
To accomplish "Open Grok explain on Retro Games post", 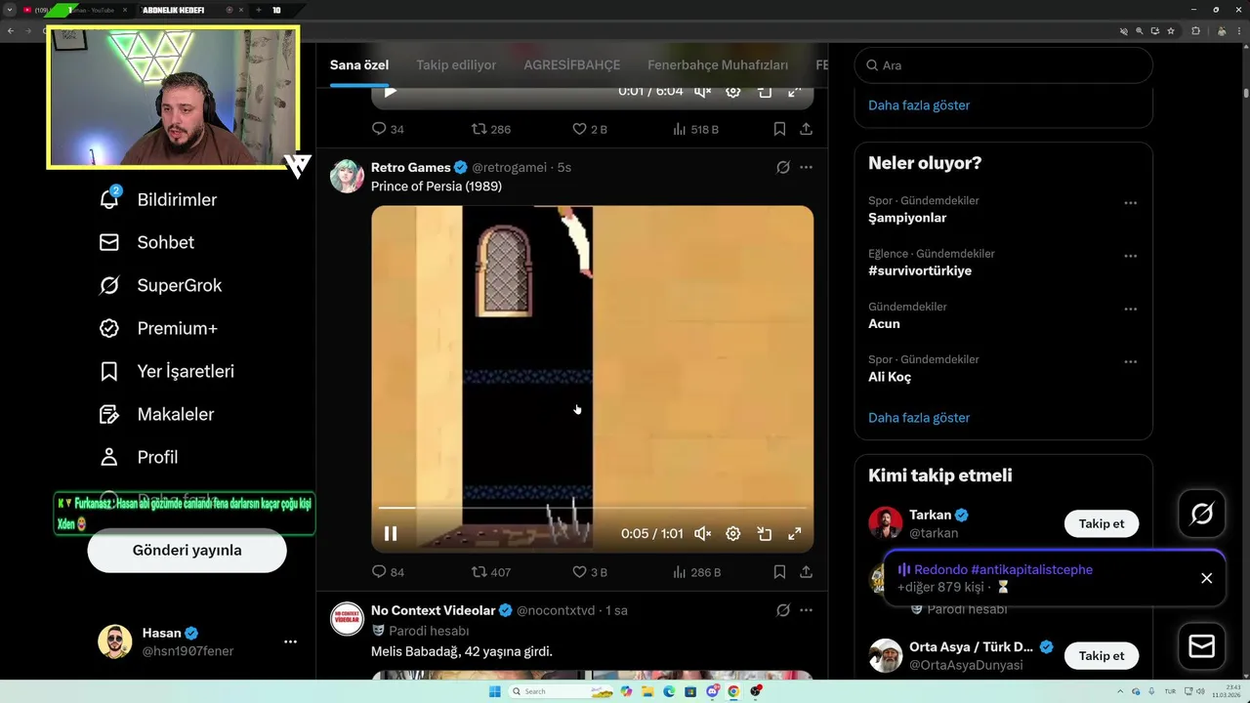I will point(782,167).
